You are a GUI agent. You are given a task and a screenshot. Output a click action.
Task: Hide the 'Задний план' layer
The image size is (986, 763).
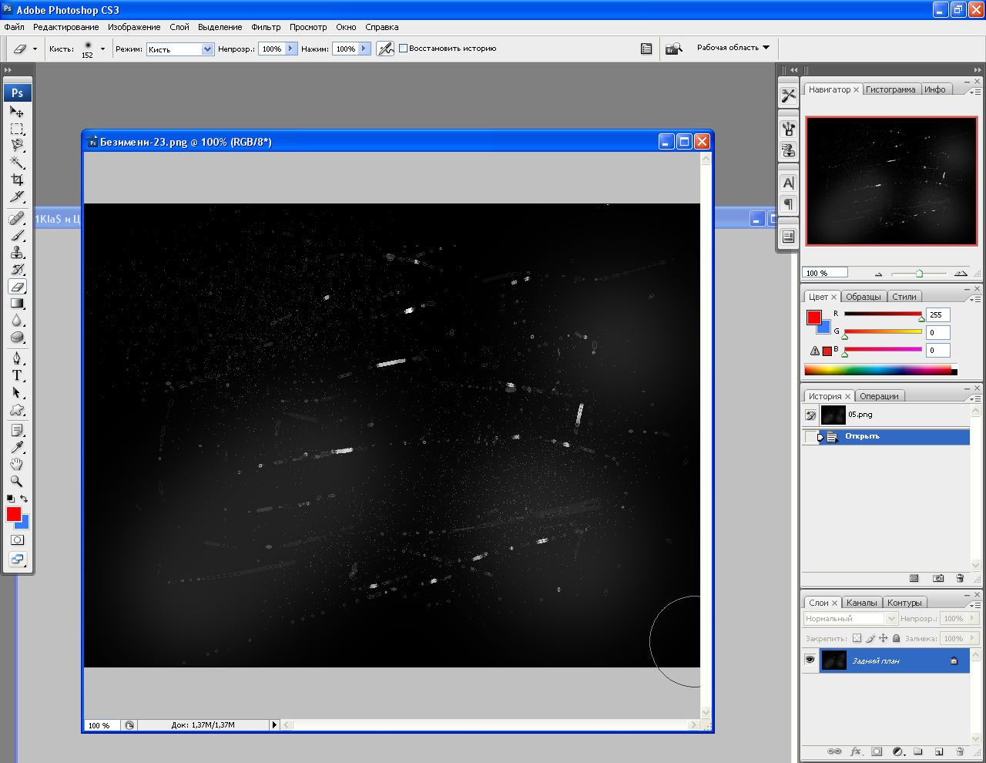click(810, 660)
